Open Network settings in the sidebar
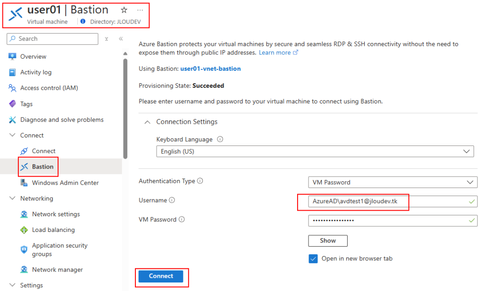The image size is (483, 291). click(x=56, y=214)
